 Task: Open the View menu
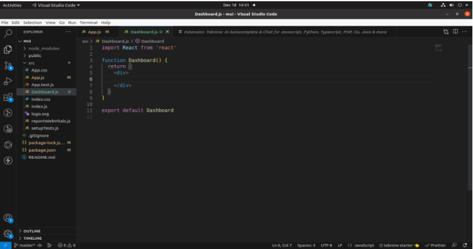pyautogui.click(x=50, y=23)
